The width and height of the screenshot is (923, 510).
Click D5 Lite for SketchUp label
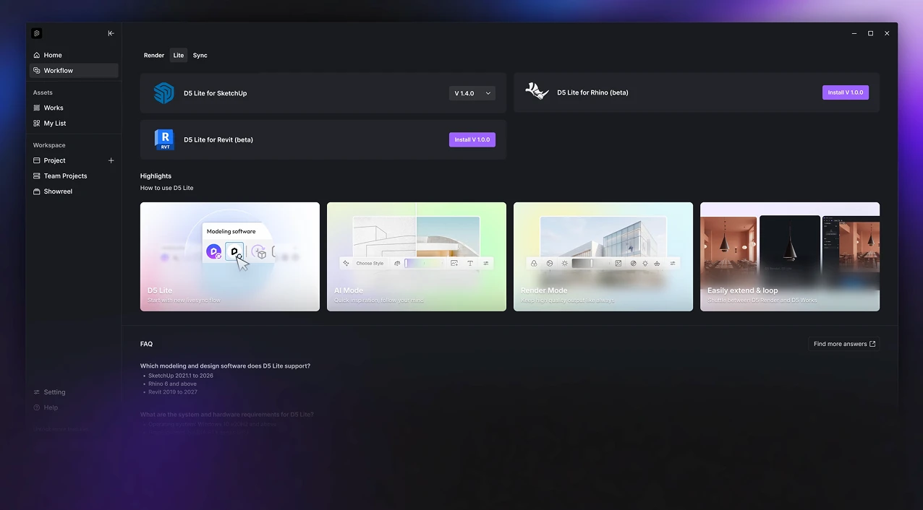pyautogui.click(x=216, y=93)
